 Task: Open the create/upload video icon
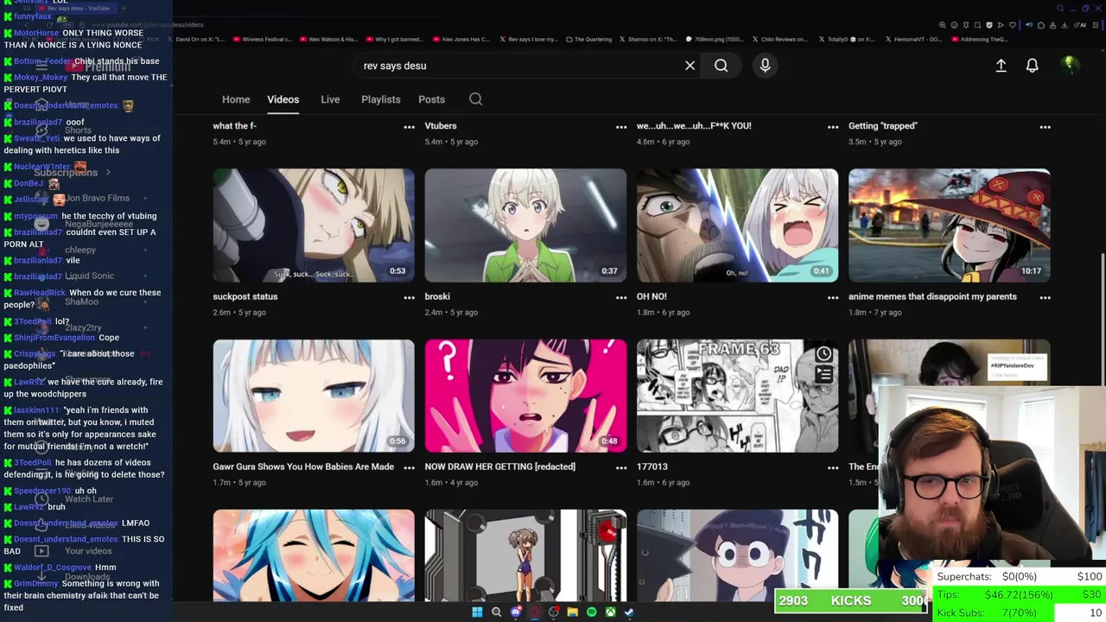point(1001,66)
